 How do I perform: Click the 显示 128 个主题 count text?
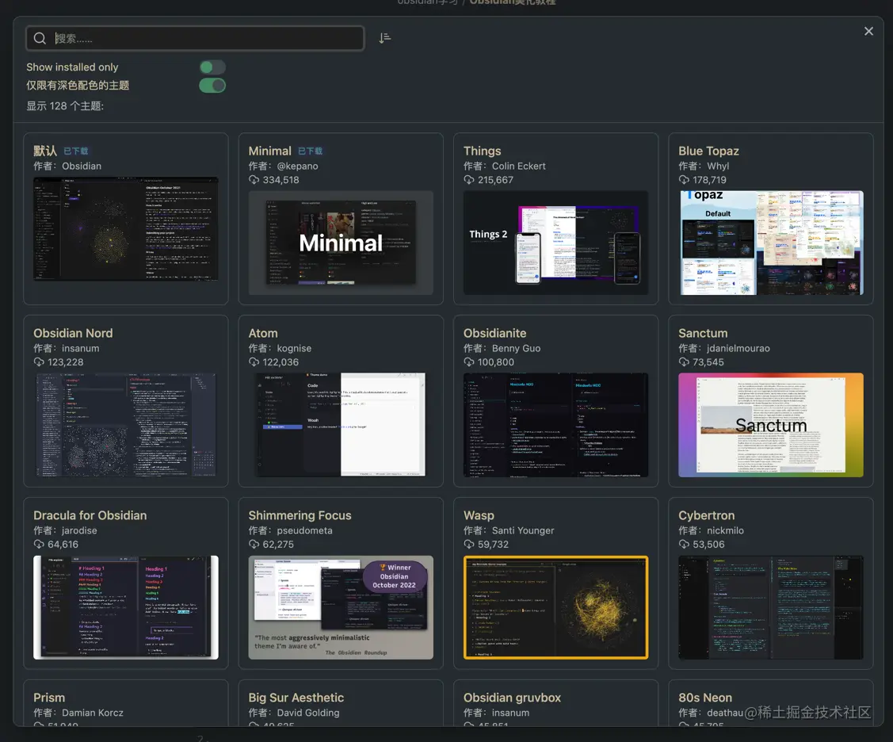click(x=65, y=106)
